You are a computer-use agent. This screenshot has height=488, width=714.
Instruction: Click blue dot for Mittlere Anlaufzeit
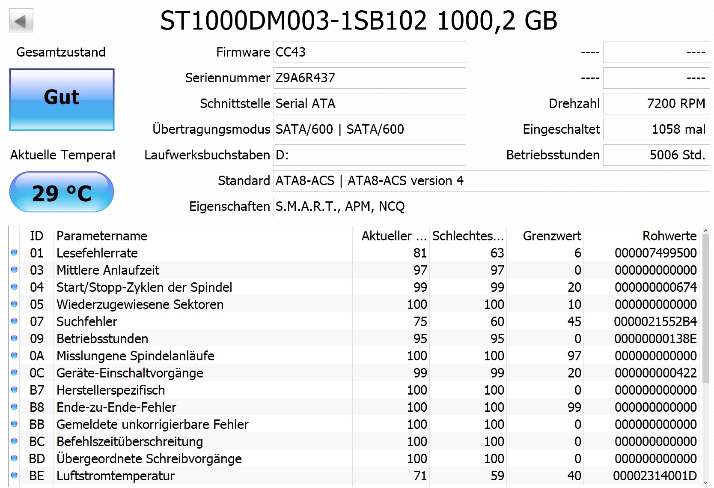point(14,269)
